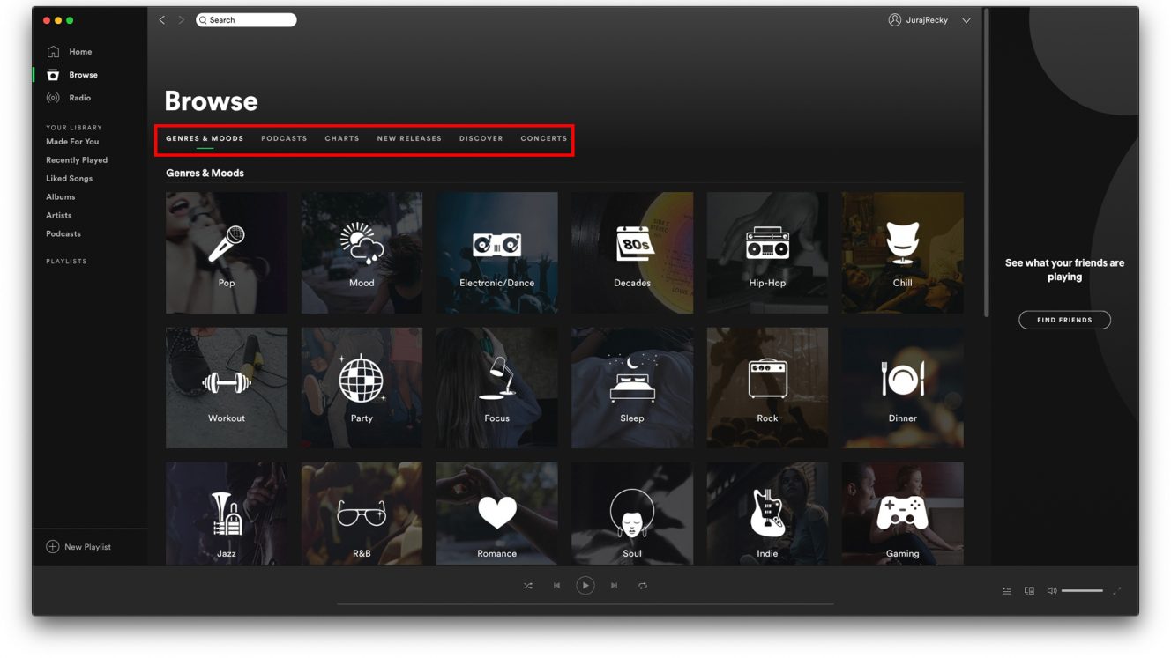Open the Rock amplifier tile
The image size is (1171, 658).
[x=767, y=388]
